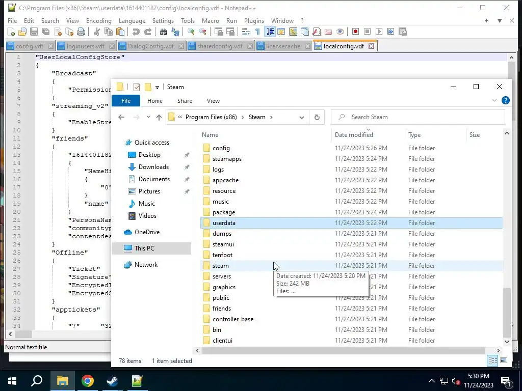Toggle the monitoring eye icon
This screenshot has width=522, height=391.
point(340,32)
